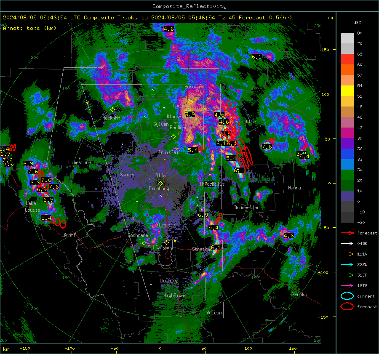Select the Hanna town label

click(x=294, y=188)
